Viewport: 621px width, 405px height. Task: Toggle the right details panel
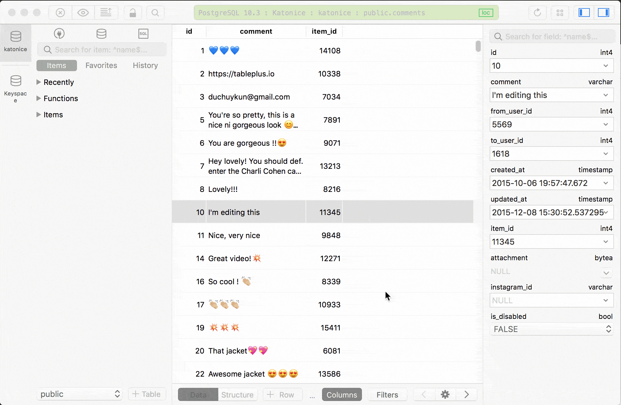pyautogui.click(x=603, y=13)
